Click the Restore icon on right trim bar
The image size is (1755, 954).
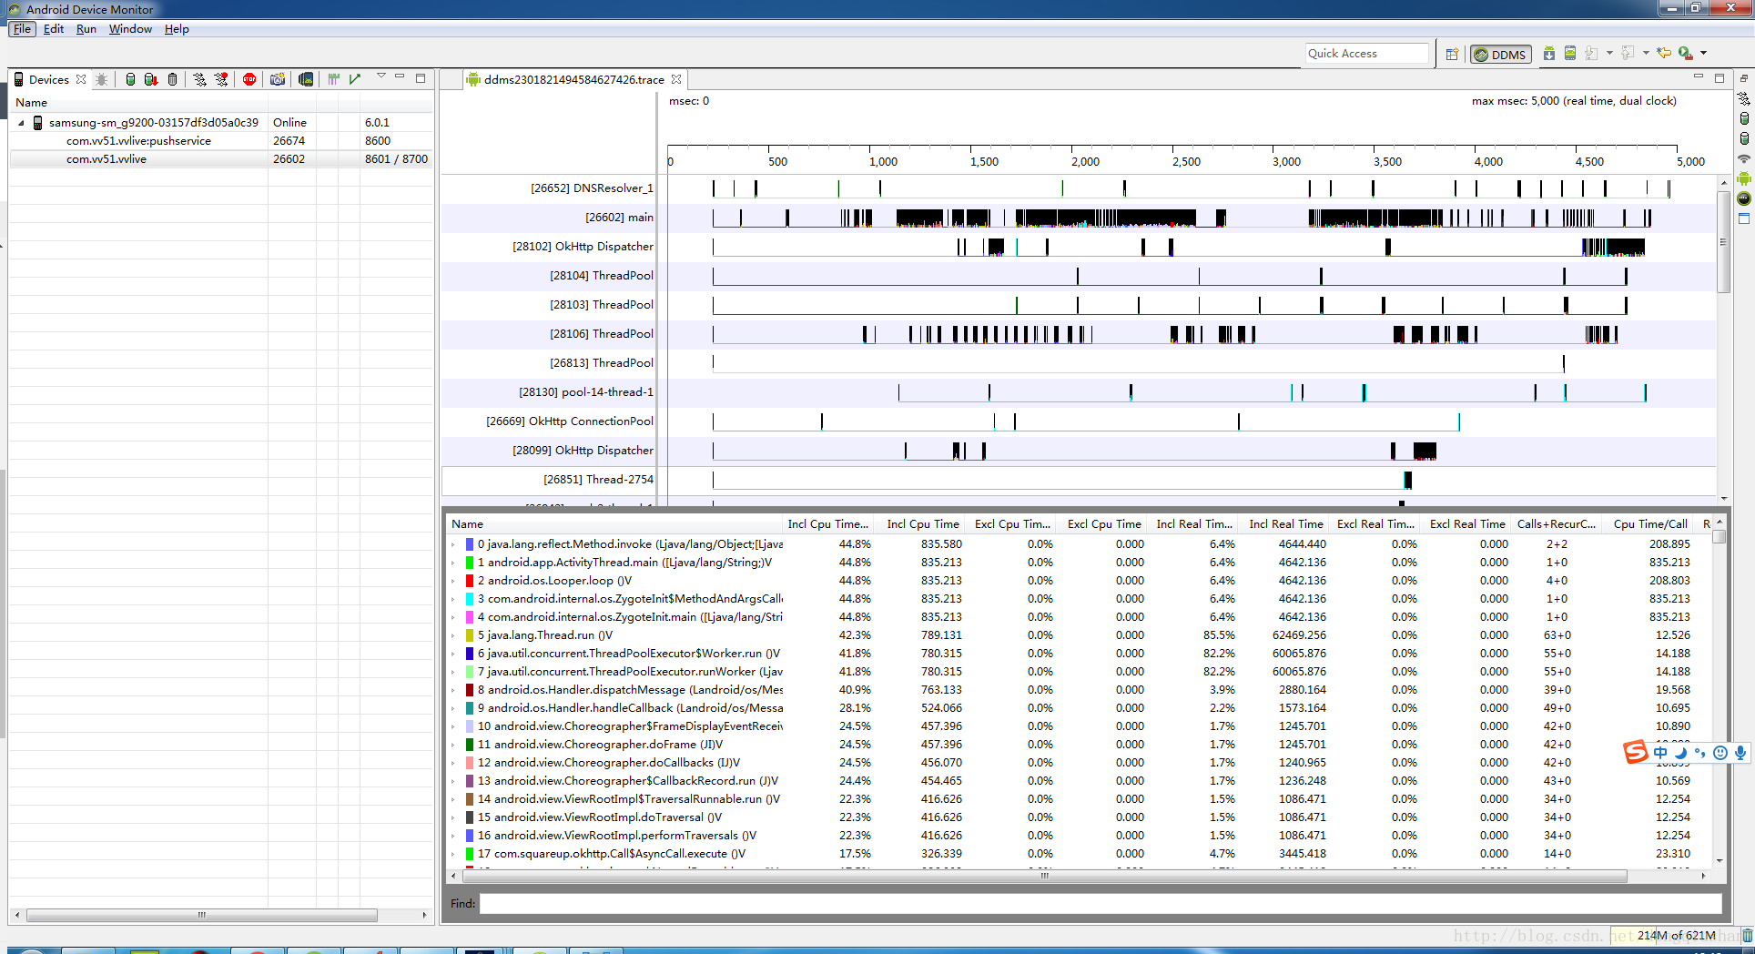click(1744, 79)
